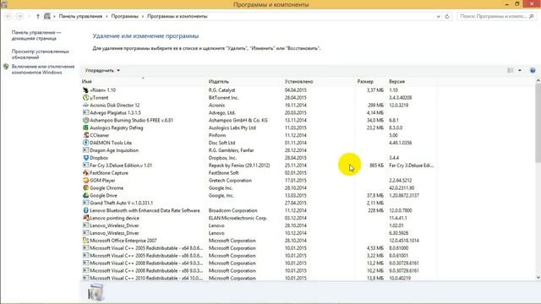Select Microsoft Visual C++ 2008 x64 row
Screen dimensions: 541x304
(x=260, y=263)
